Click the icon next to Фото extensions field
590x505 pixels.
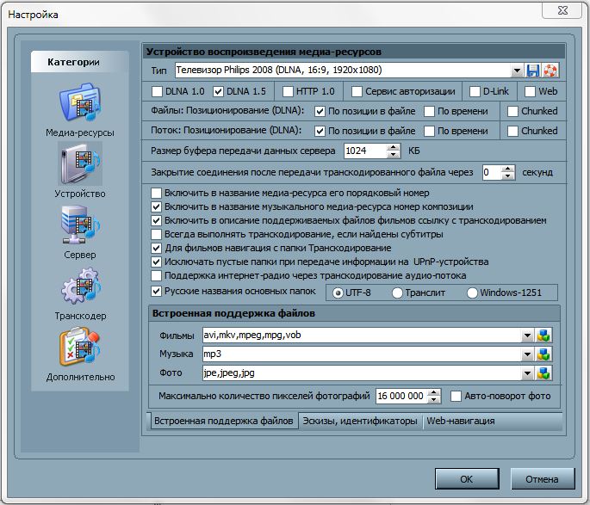(x=543, y=373)
